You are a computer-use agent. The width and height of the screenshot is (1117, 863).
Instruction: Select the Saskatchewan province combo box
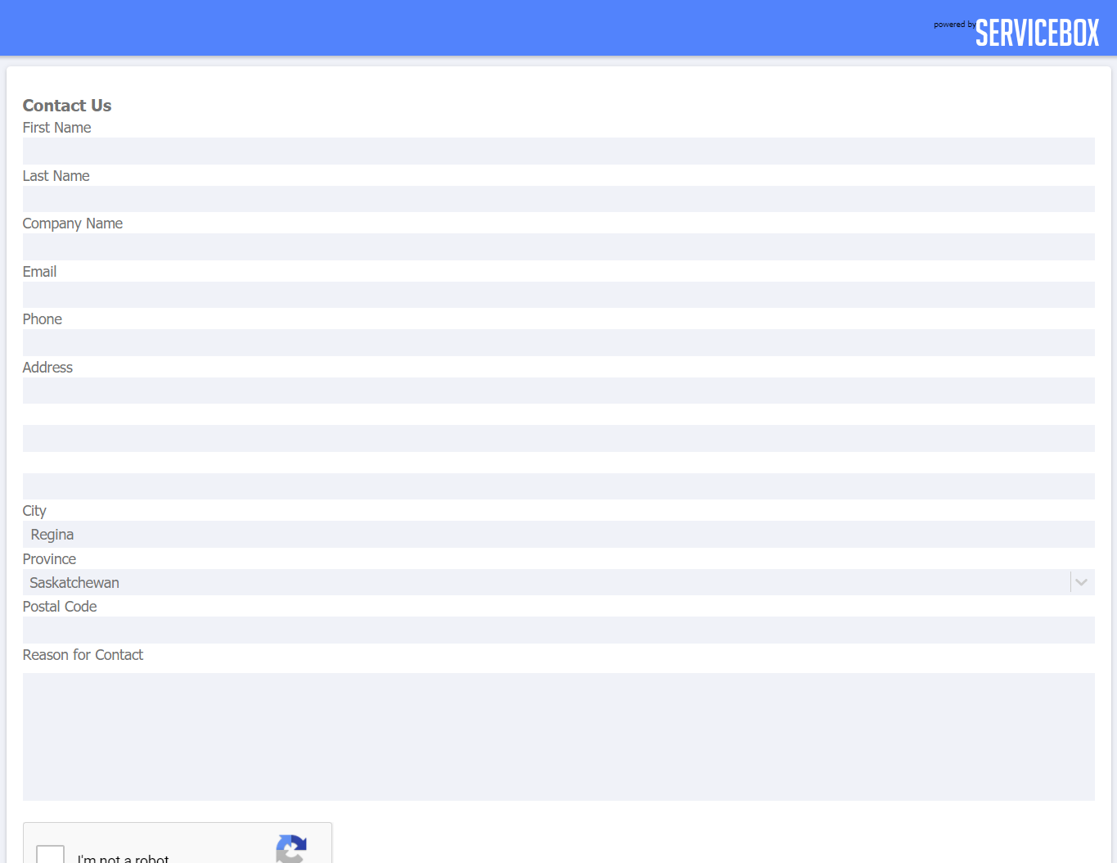point(558,582)
